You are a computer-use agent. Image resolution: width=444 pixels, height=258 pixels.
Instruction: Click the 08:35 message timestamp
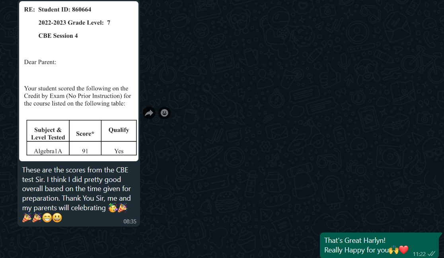pyautogui.click(x=130, y=221)
